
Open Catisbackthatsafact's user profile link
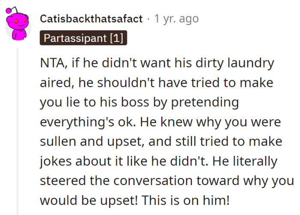pos(91,19)
